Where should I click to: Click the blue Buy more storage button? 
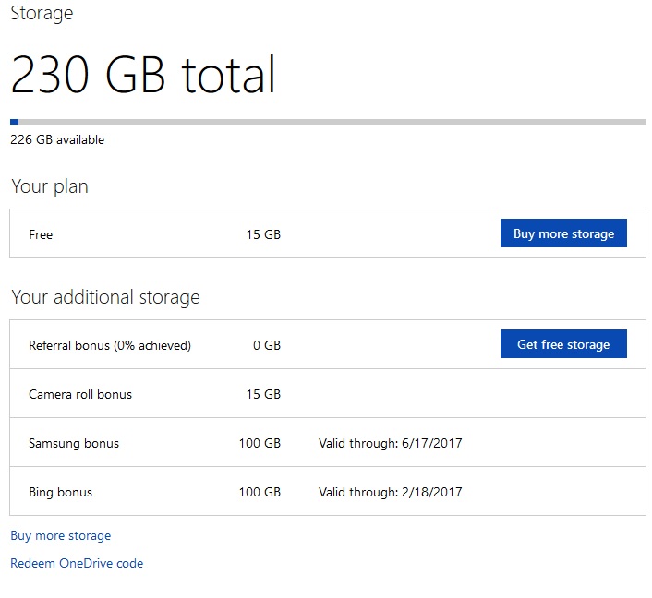(563, 233)
